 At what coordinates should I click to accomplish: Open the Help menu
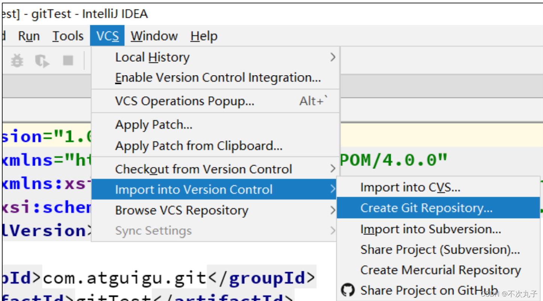pos(203,36)
